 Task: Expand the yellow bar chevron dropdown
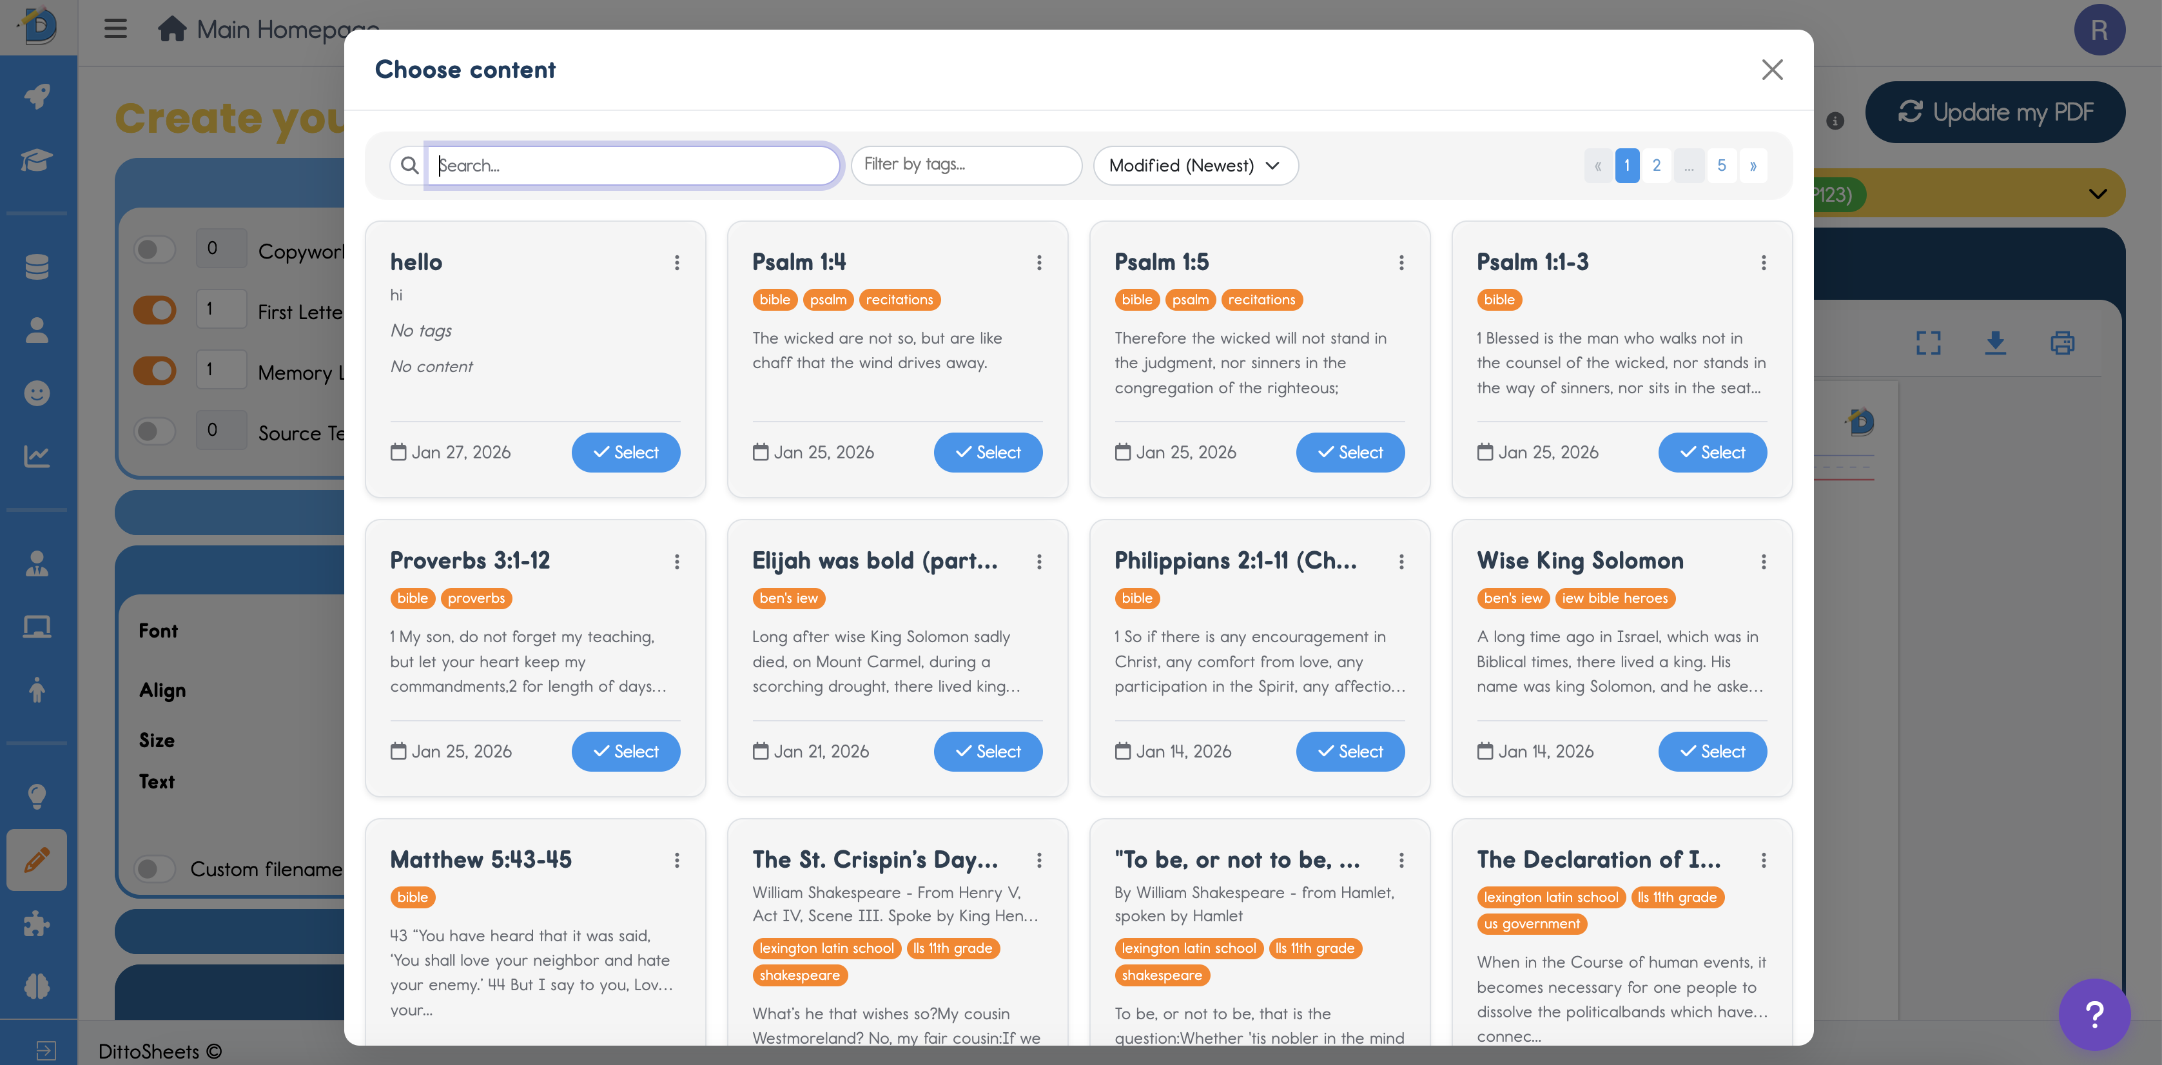pyautogui.click(x=2098, y=194)
